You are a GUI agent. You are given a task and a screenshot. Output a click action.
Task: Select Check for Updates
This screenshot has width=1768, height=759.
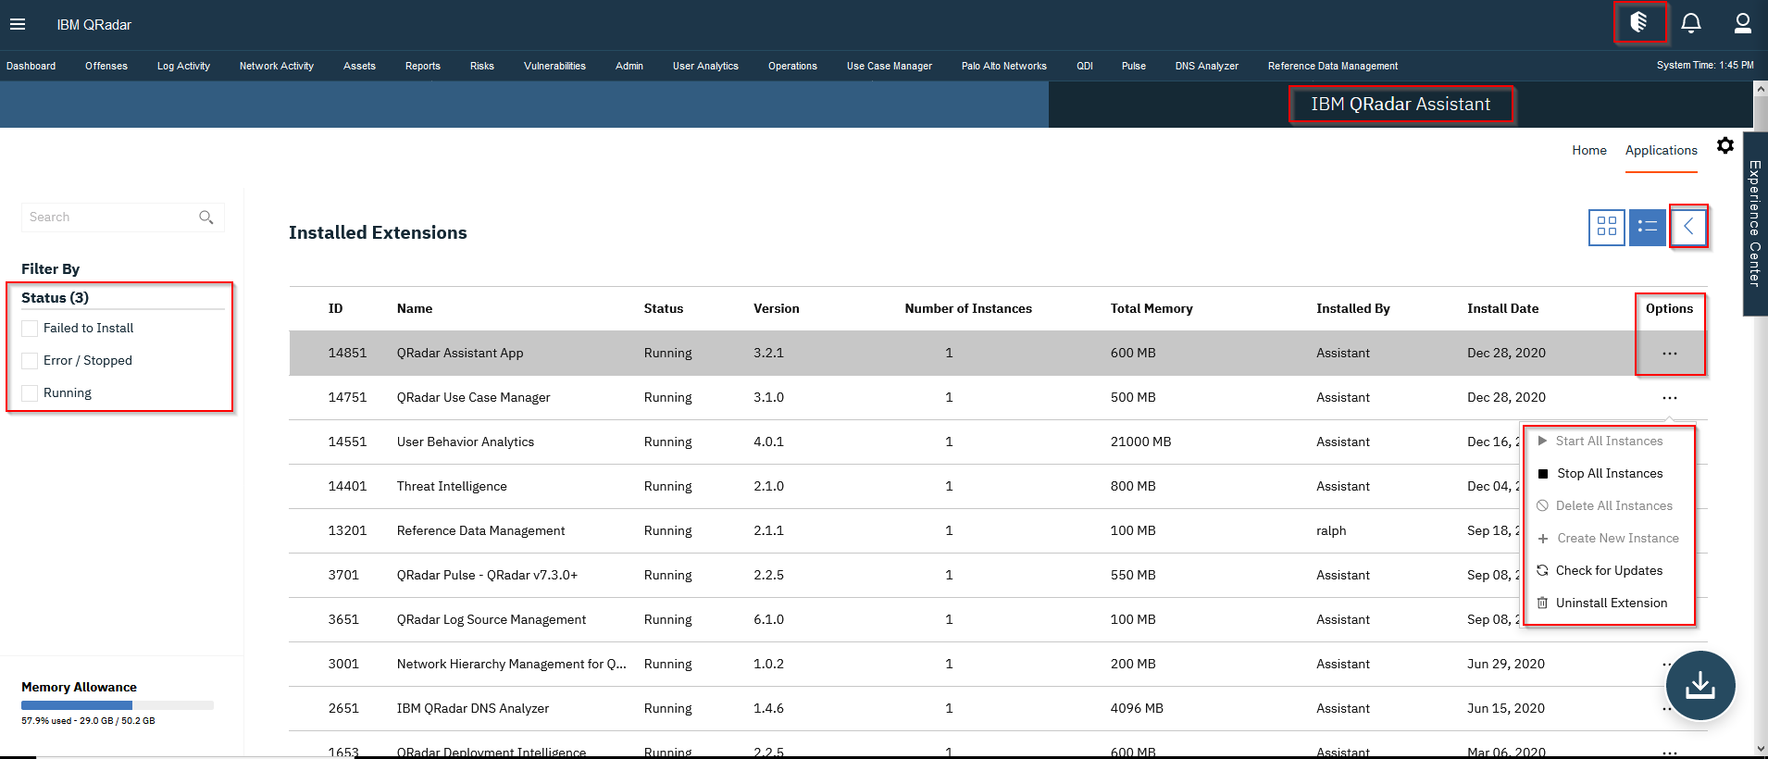click(x=1609, y=570)
